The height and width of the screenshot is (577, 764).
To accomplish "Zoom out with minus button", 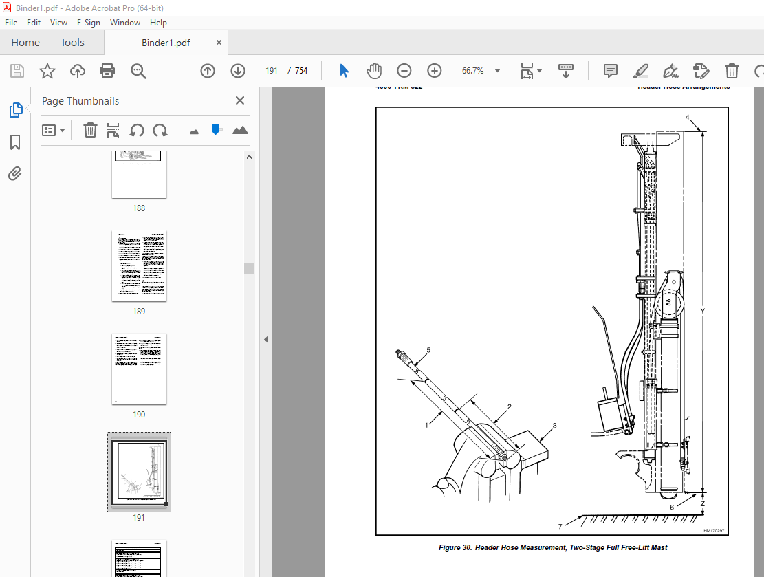I will [x=404, y=71].
